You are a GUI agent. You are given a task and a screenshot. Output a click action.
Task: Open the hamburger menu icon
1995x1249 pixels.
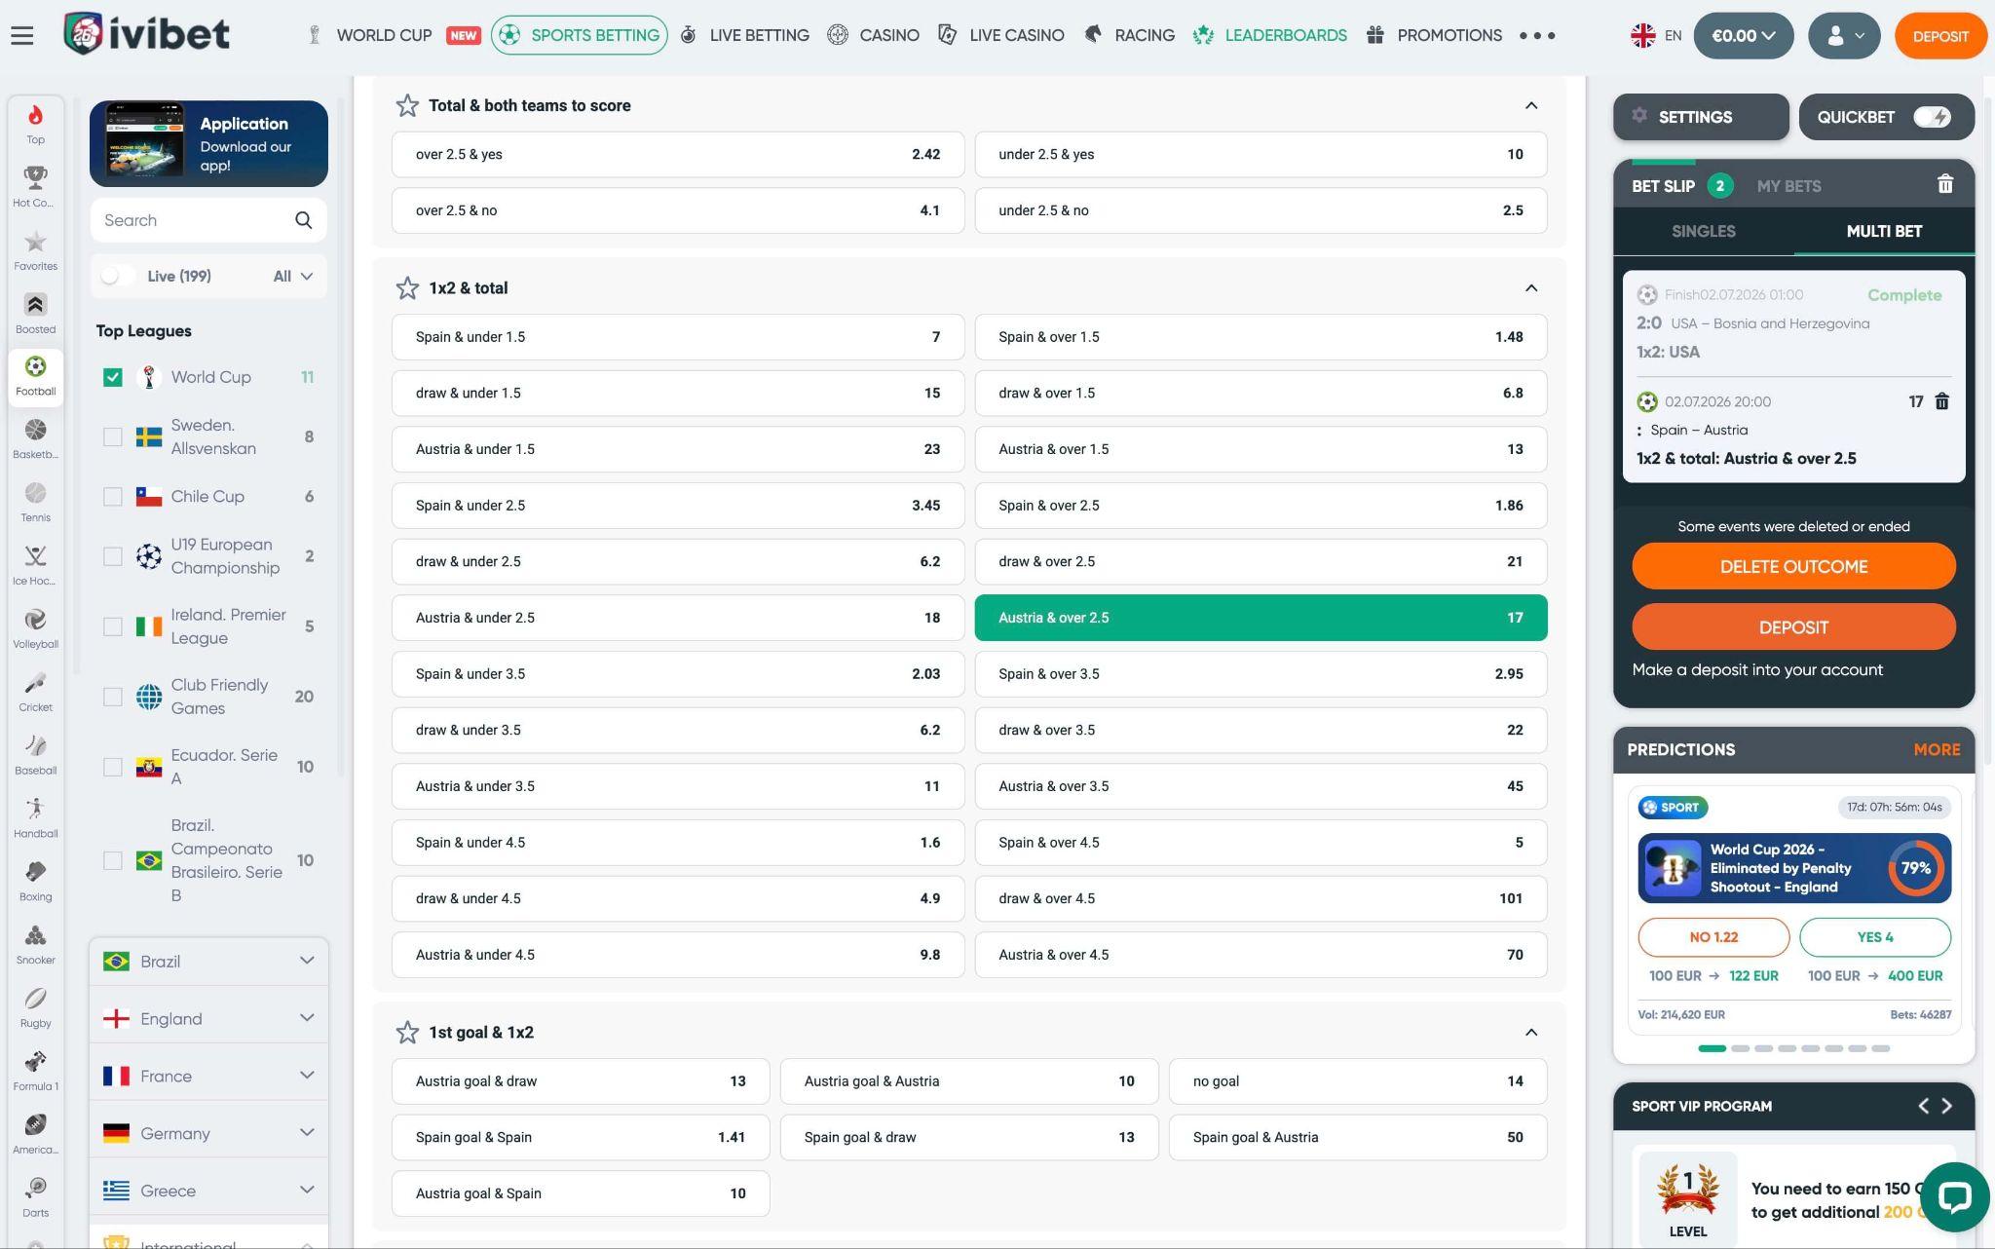(22, 36)
